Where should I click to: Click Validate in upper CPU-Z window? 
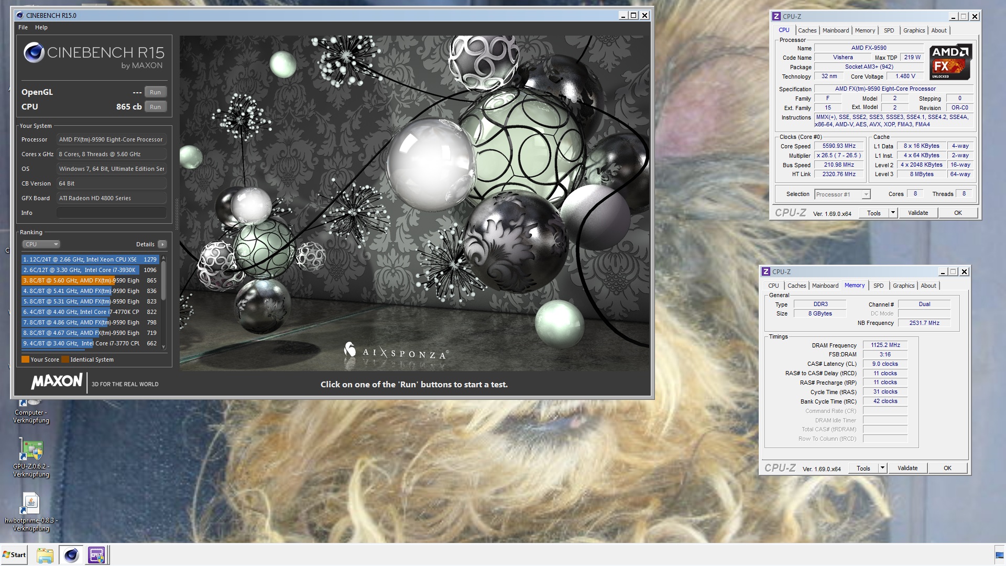918,213
